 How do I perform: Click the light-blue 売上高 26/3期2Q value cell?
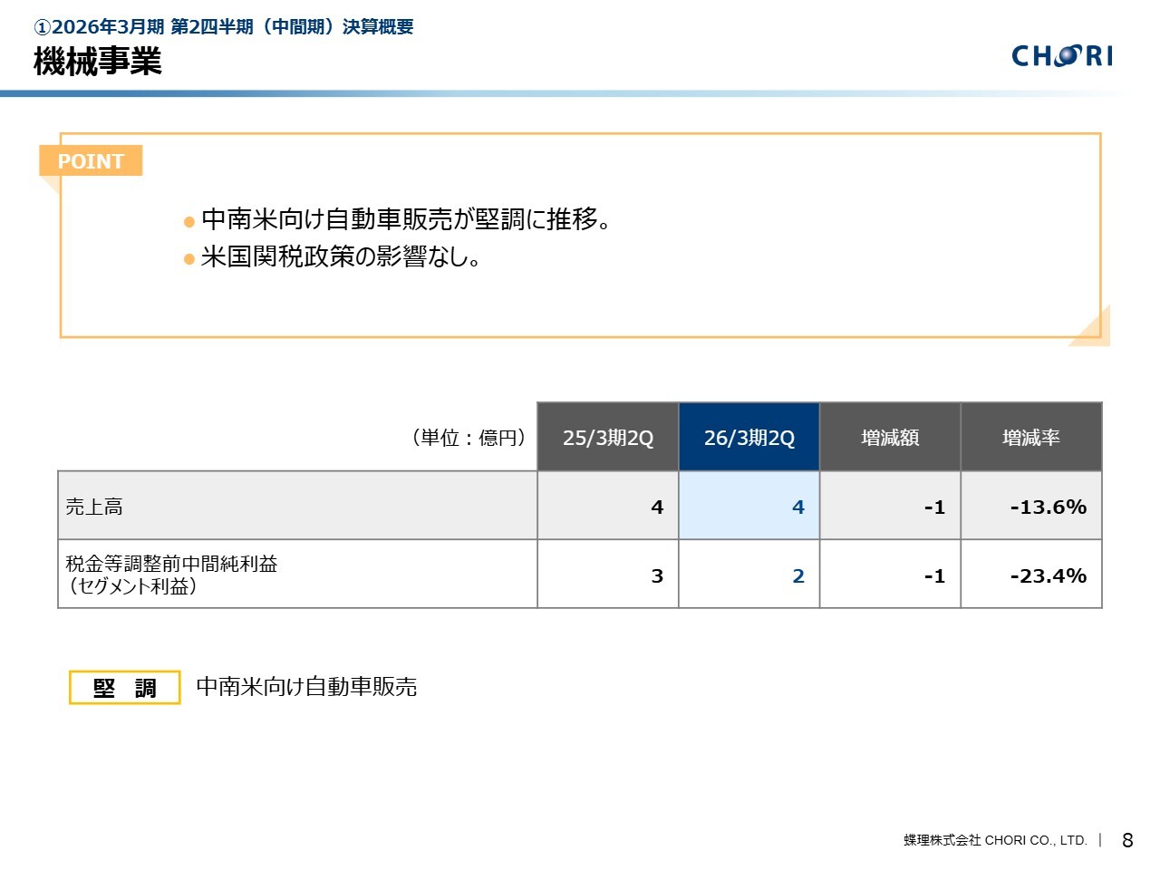coord(749,507)
